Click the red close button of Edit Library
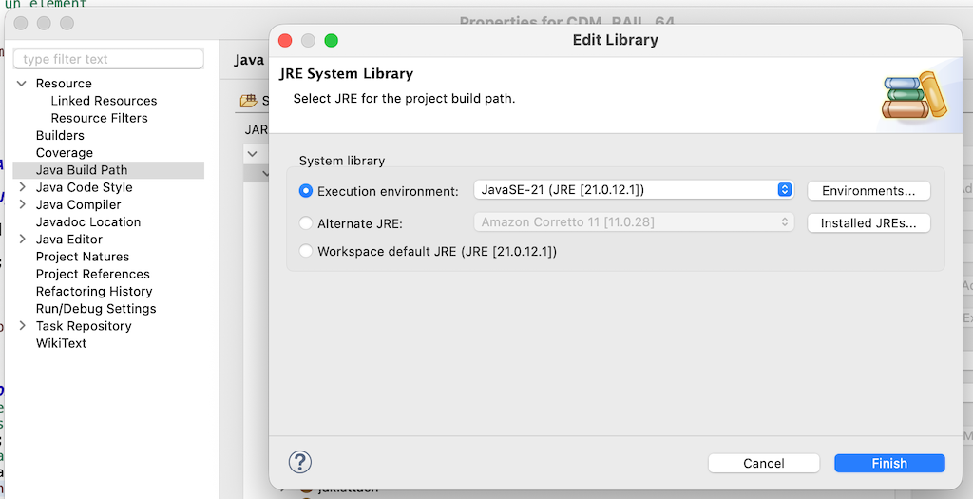Image resolution: width=973 pixels, height=499 pixels. [285, 40]
